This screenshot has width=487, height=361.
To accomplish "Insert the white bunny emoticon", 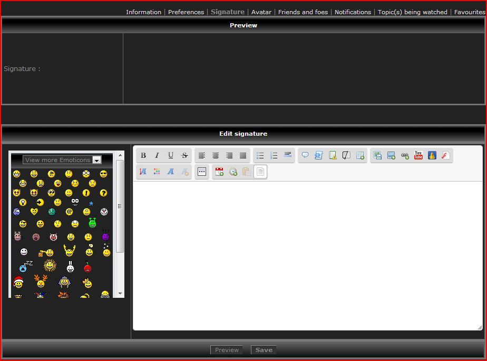I will coord(71,266).
